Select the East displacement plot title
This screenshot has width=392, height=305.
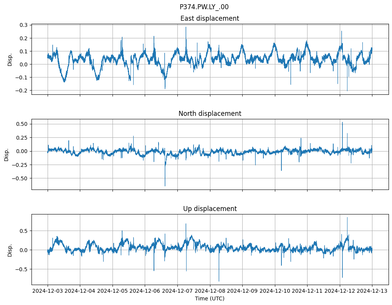coord(210,18)
